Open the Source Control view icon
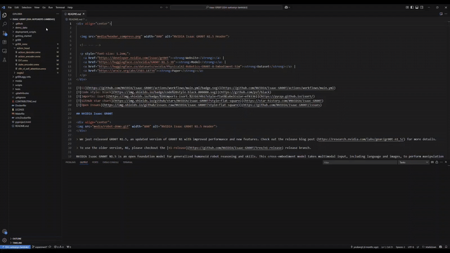Screen dimensions: 450x253 coord(4,33)
